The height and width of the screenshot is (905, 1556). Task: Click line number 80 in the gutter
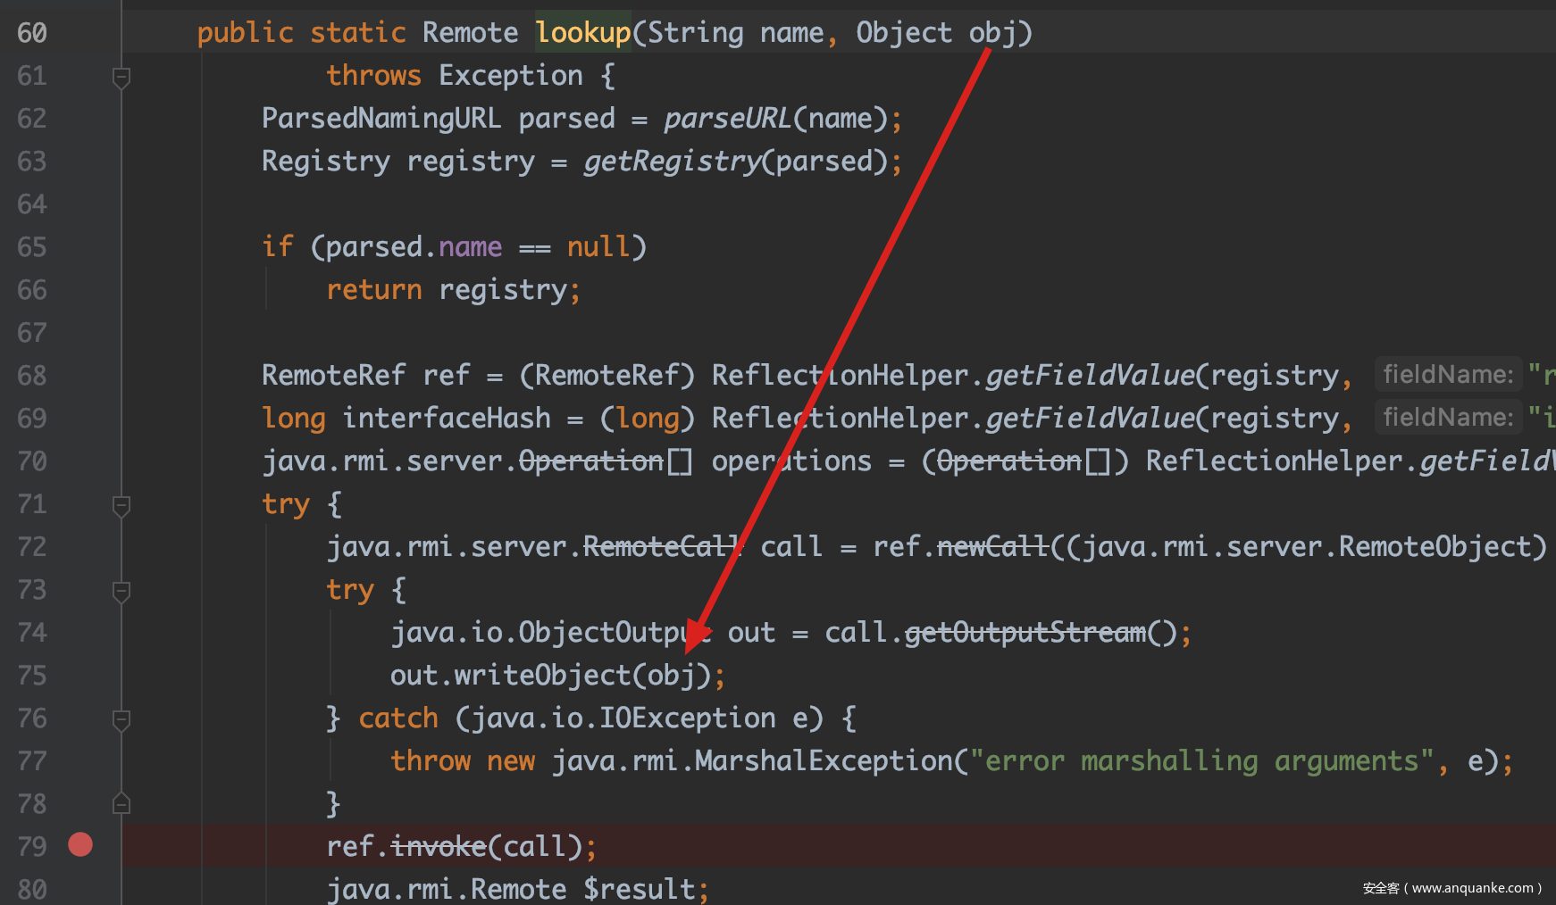(32, 889)
